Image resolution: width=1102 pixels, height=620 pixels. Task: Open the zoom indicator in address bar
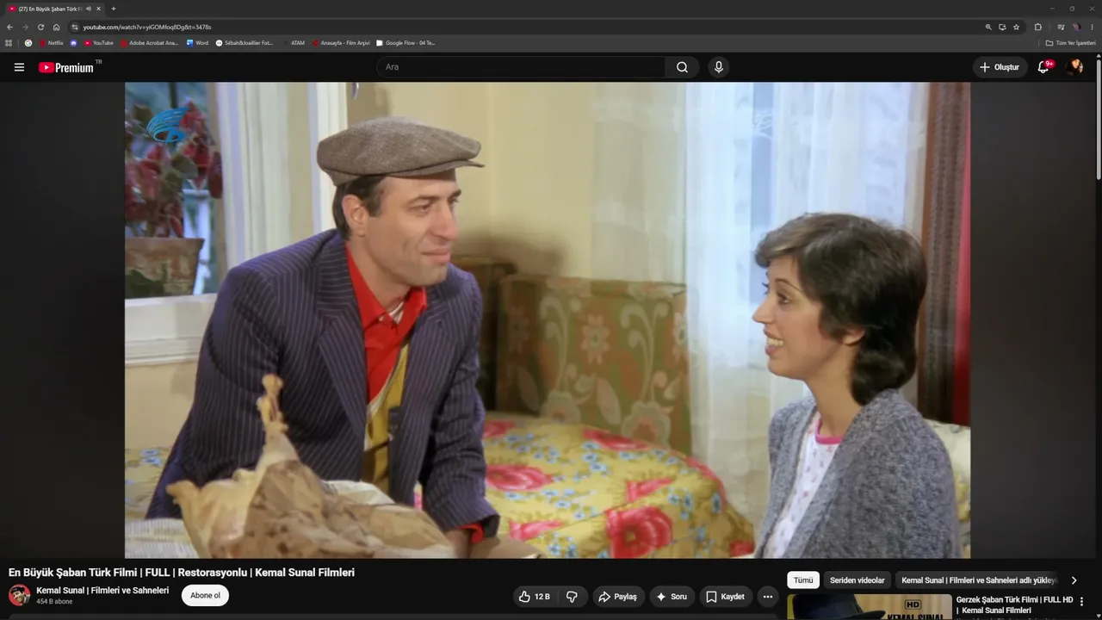[x=988, y=27]
